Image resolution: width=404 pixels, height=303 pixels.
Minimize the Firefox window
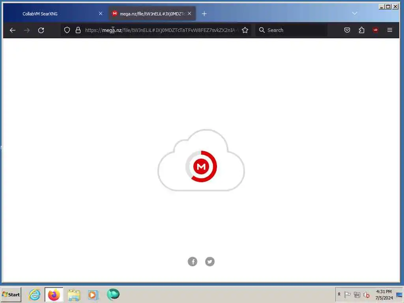382,7
